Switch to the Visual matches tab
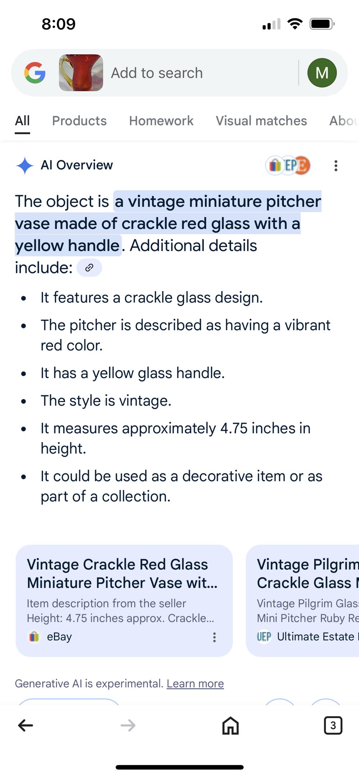Screen dimensions: 359x777 tap(261, 121)
